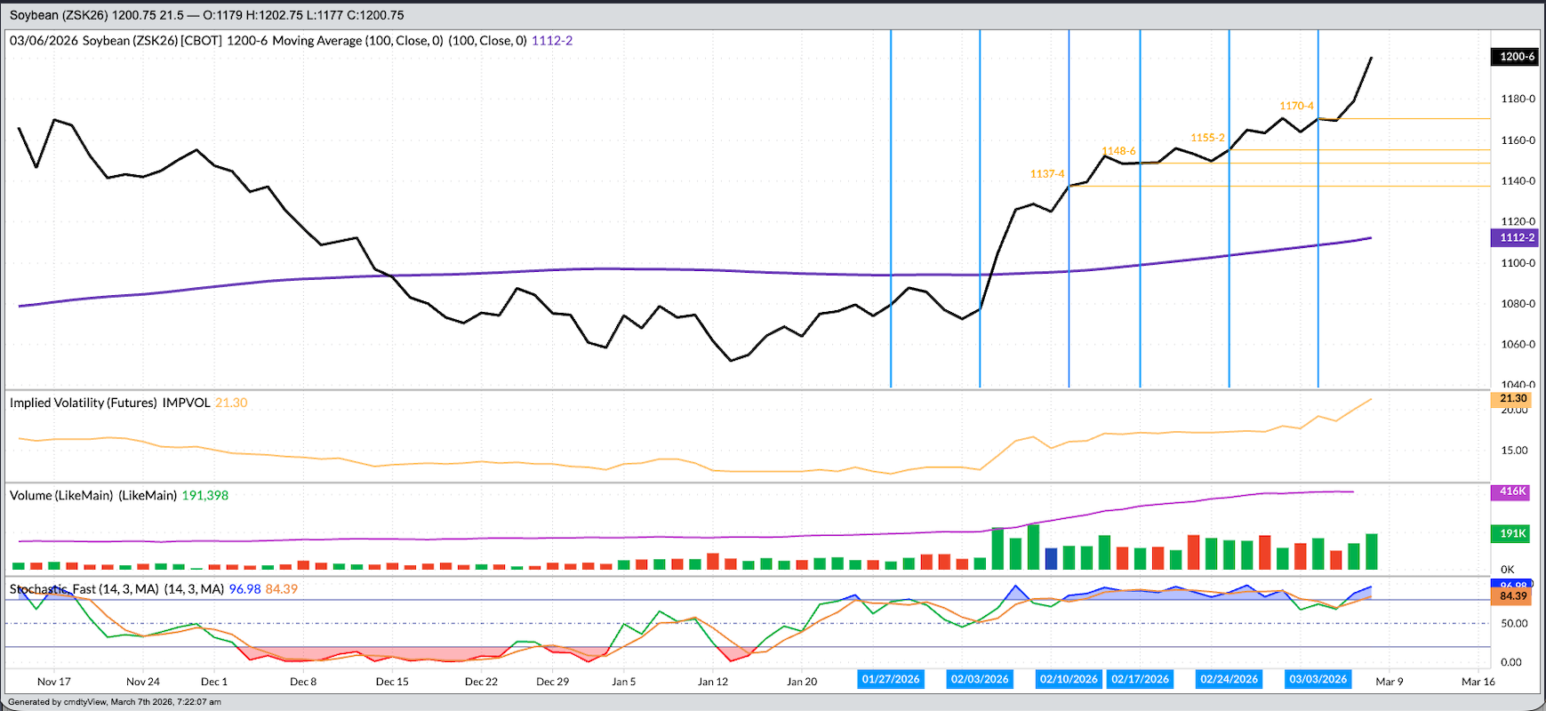
Task: Click the purple 1112-2 moving average tag
Action: click(1517, 238)
